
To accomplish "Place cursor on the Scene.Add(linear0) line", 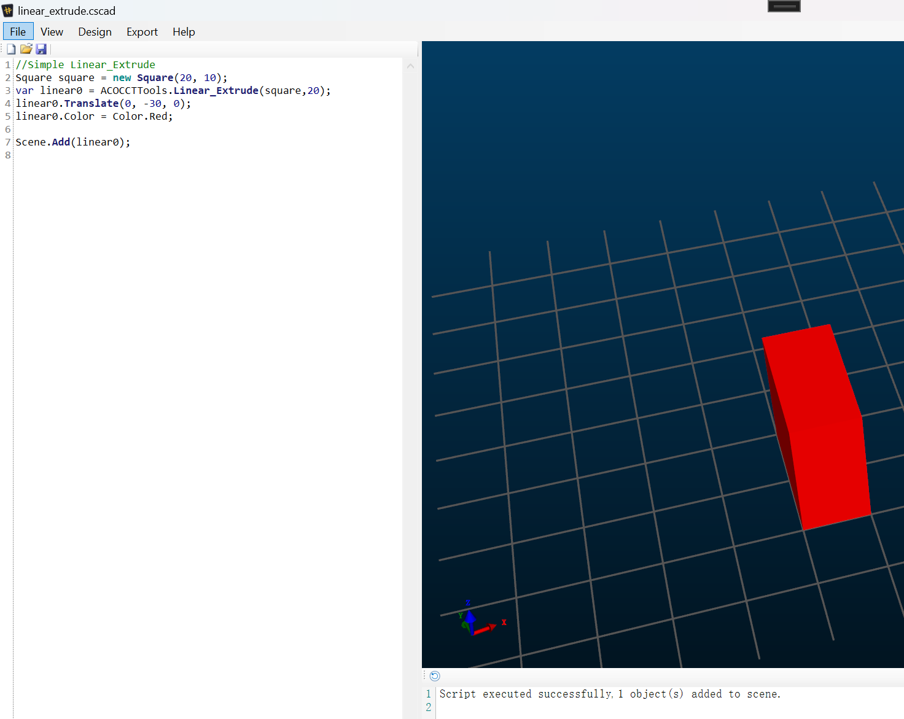I will click(72, 142).
